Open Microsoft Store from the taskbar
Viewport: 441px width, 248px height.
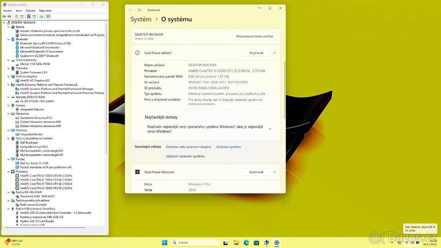pos(256,242)
